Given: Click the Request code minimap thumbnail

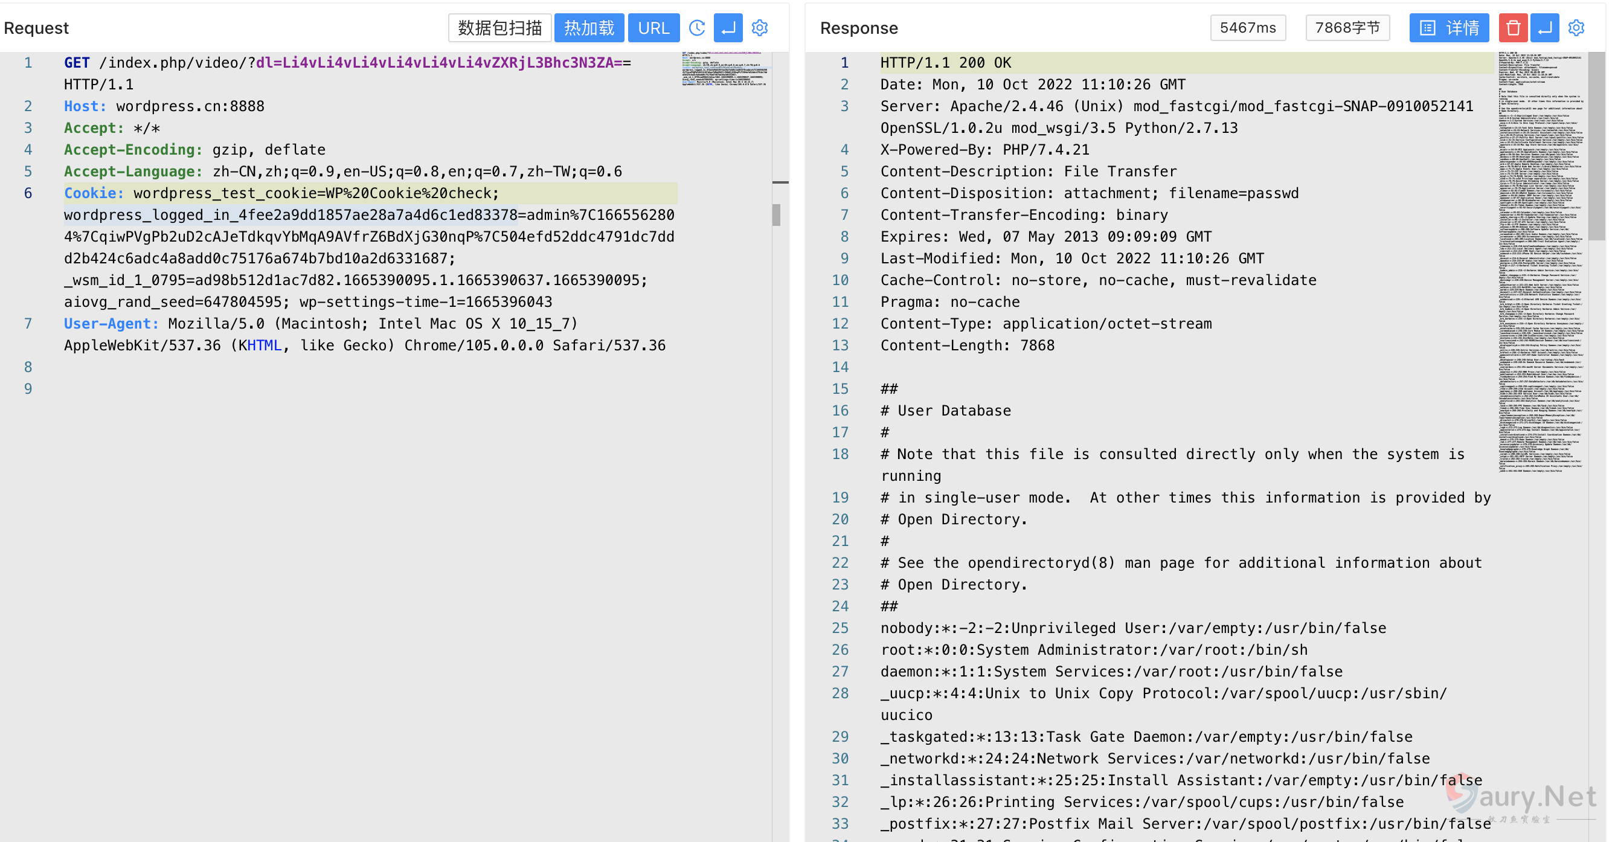Looking at the screenshot, I should (725, 69).
